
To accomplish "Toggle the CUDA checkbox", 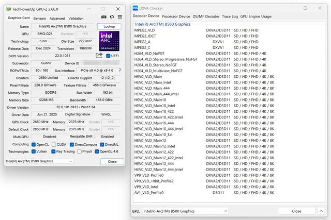I will click(54, 144).
